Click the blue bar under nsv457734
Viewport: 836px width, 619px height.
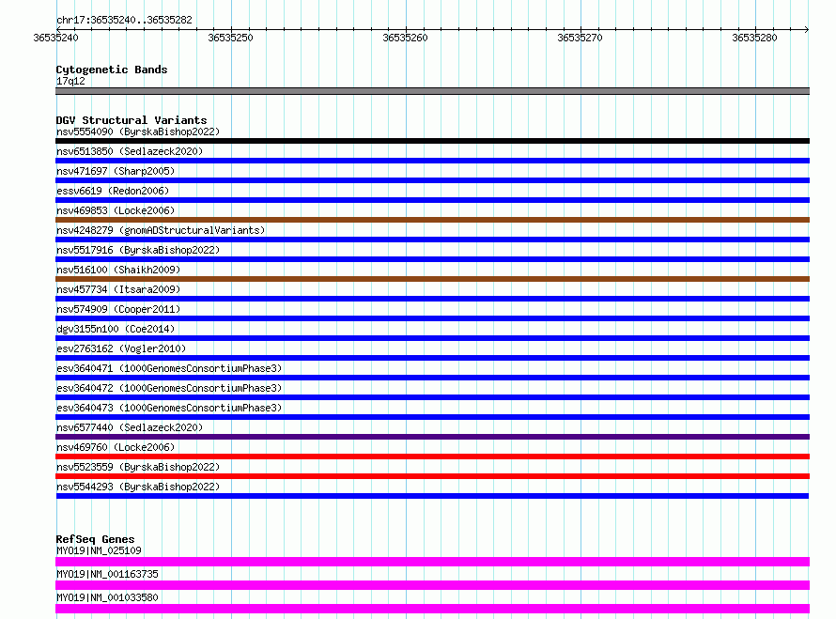coord(432,299)
